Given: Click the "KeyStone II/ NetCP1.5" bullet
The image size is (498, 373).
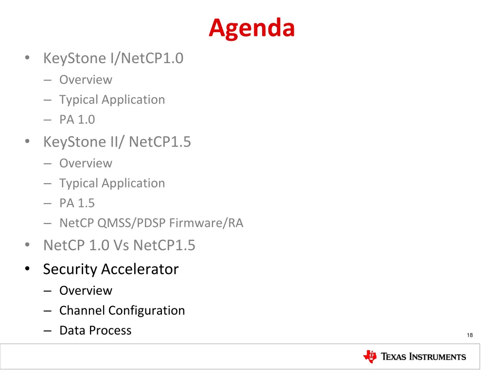Looking at the screenshot, I should (x=117, y=142).
